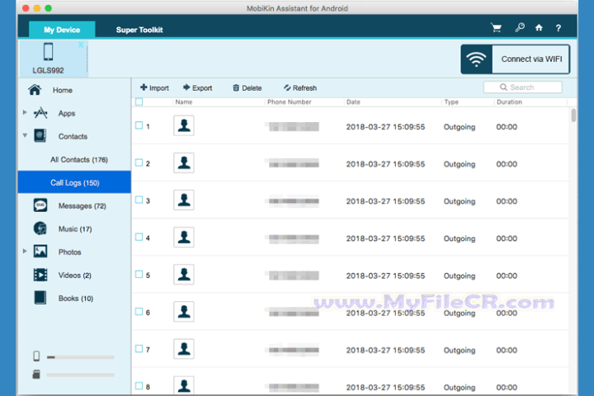
Task: Select the LGLS992 phone device icon
Action: 48,52
